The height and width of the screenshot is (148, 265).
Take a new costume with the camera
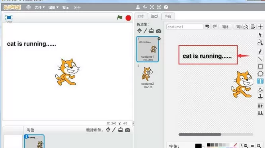[158, 31]
